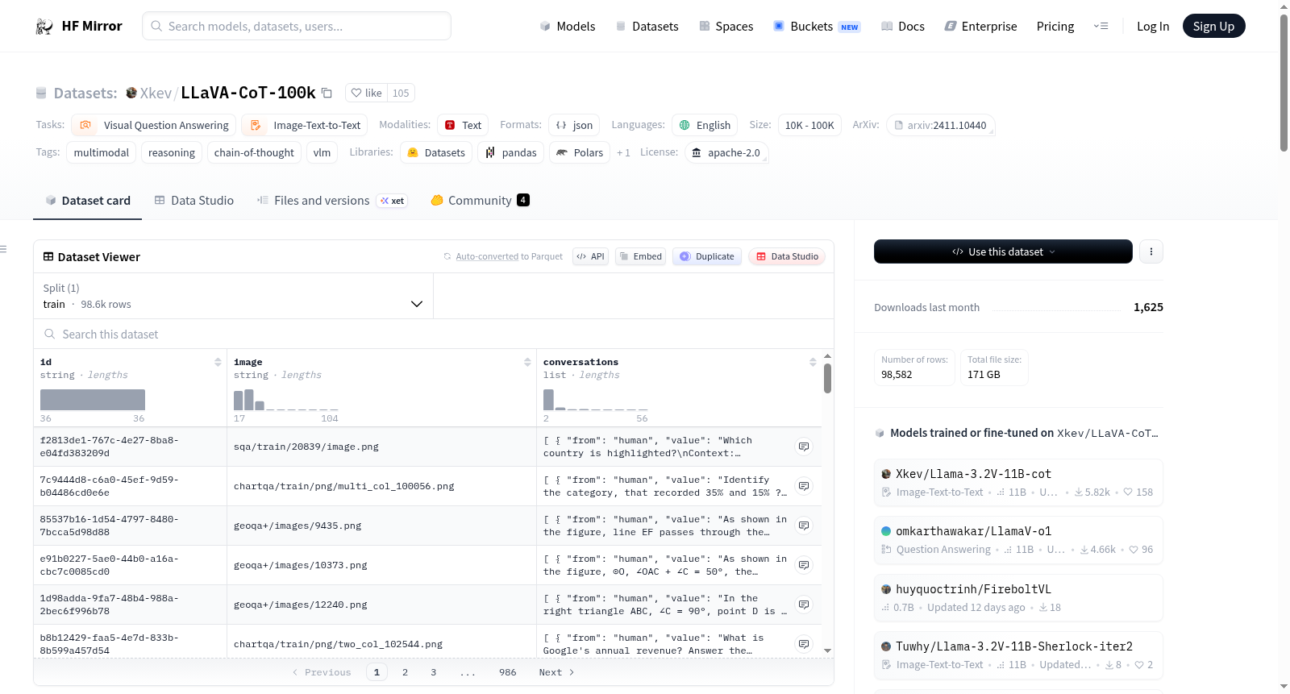The width and height of the screenshot is (1290, 694).
Task: Open the huyquoctrinh/FireboltVL model card
Action: [x=1018, y=598]
